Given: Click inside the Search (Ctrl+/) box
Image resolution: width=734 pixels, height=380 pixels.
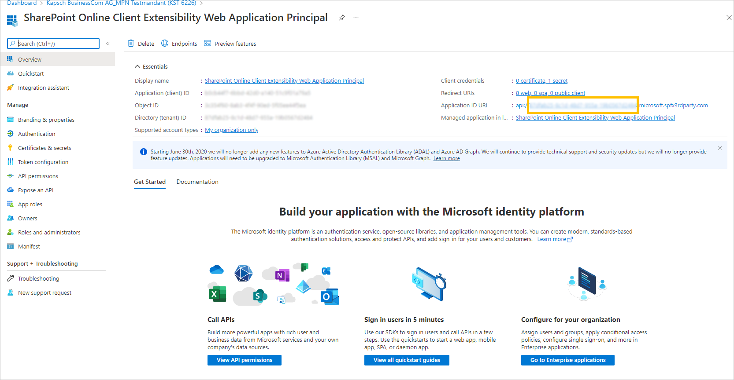Looking at the screenshot, I should (x=53, y=44).
